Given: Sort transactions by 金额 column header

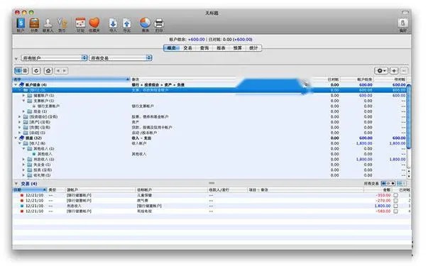Looking at the screenshot, I should point(378,189).
